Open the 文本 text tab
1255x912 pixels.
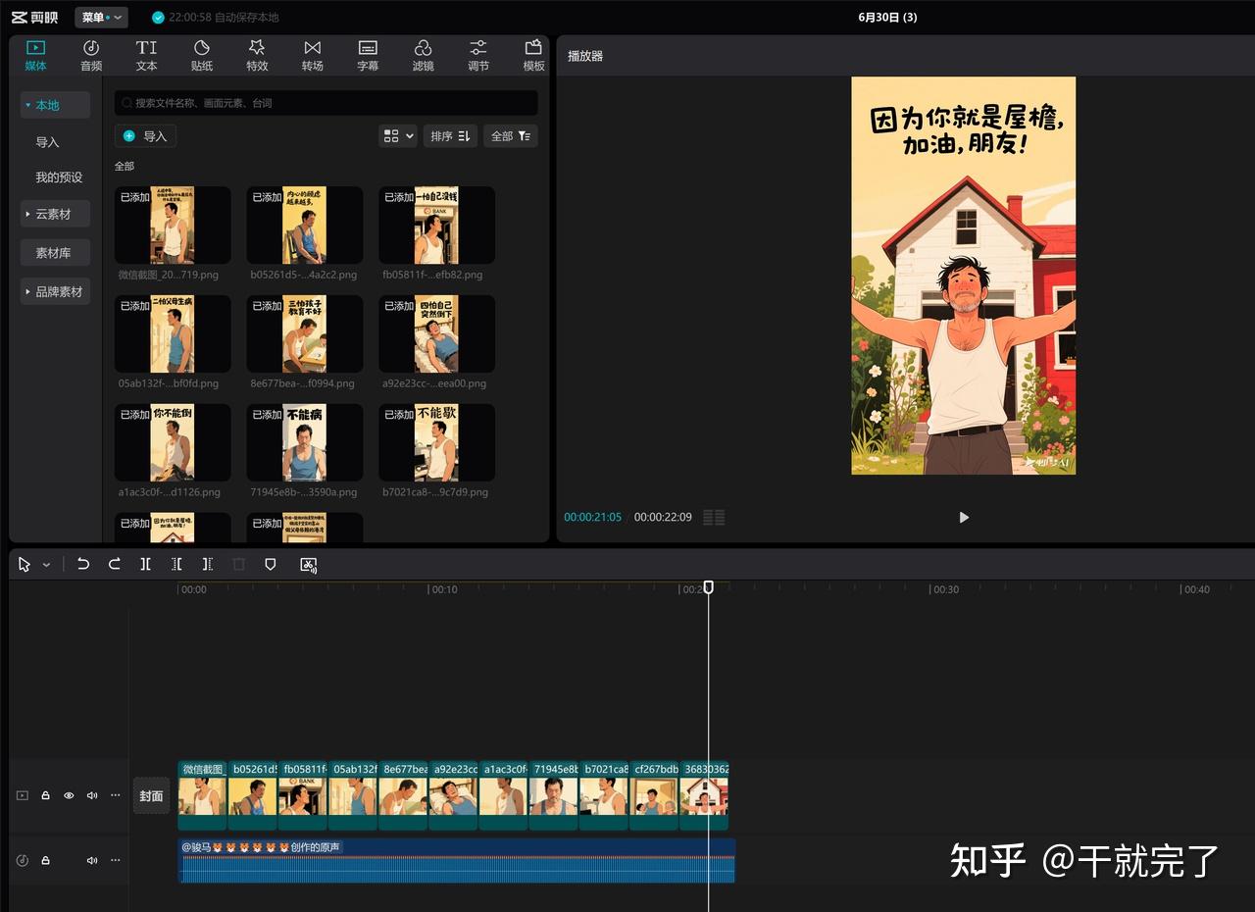146,56
